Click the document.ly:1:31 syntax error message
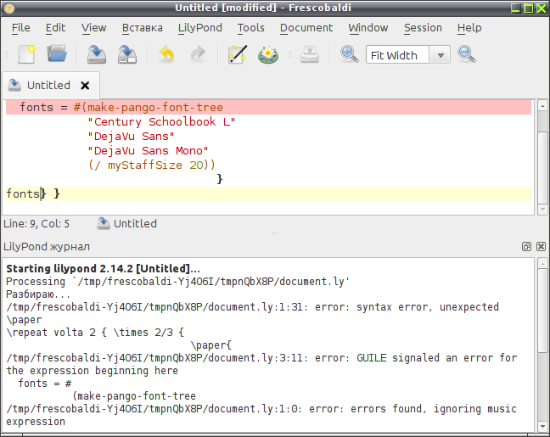This screenshot has height=437, width=550. tap(252, 313)
